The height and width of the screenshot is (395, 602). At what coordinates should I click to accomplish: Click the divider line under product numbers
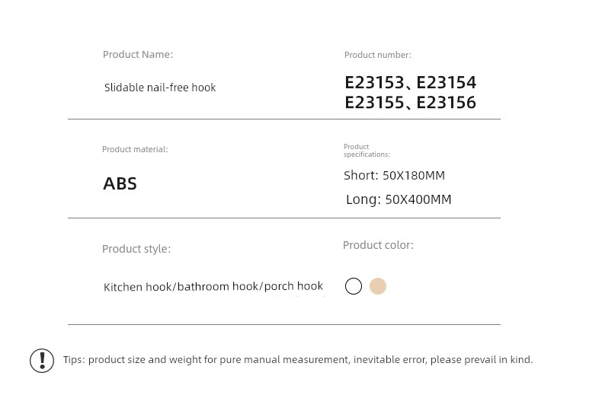(x=284, y=119)
